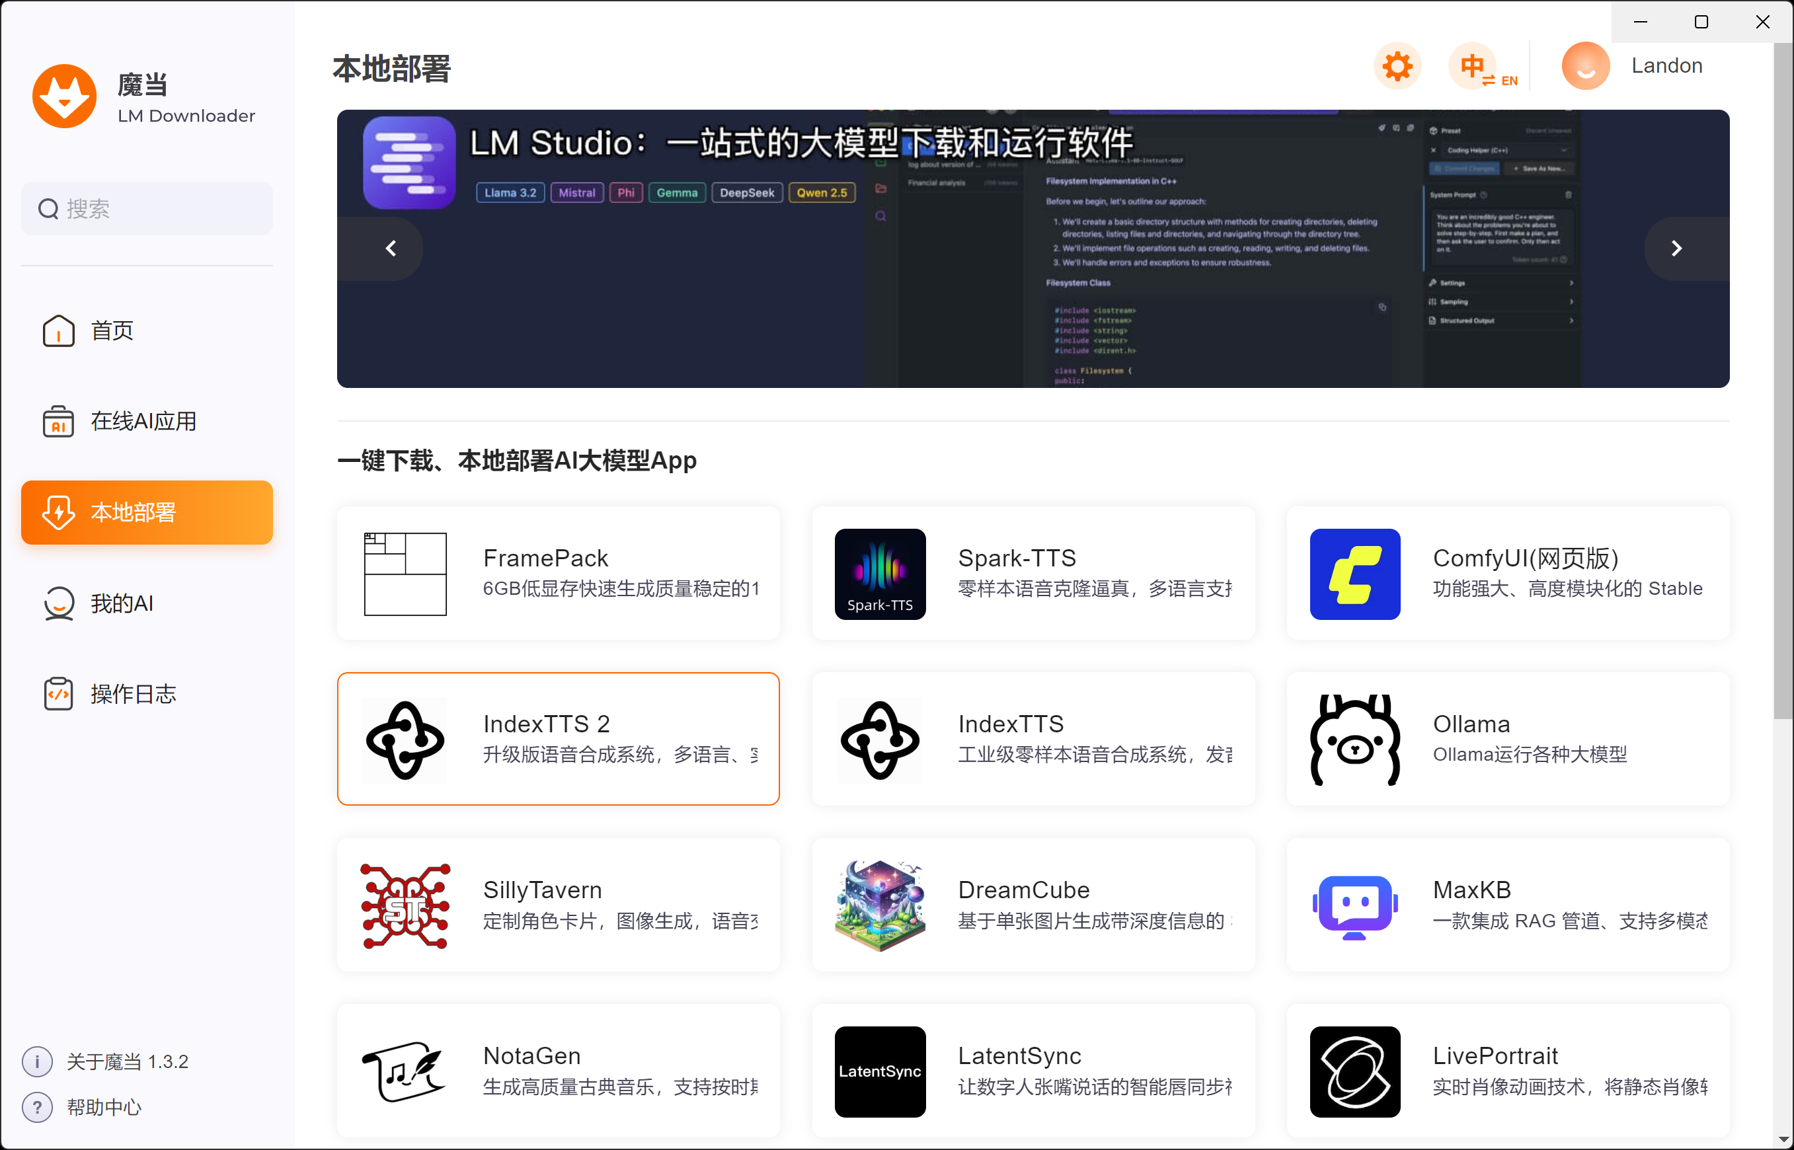Click the IndexTTS knot icon
Viewport: 1794px width, 1150px height.
point(880,740)
